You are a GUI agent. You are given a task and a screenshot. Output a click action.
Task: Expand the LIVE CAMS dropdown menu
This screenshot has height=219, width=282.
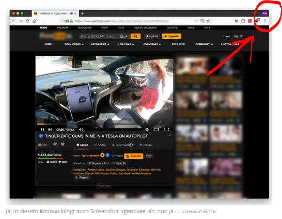(126, 44)
